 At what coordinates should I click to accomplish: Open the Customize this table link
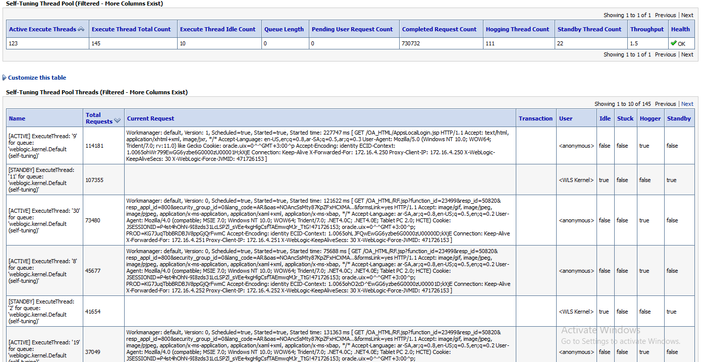click(37, 78)
